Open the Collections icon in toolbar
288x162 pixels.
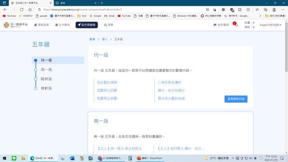(x=265, y=9)
